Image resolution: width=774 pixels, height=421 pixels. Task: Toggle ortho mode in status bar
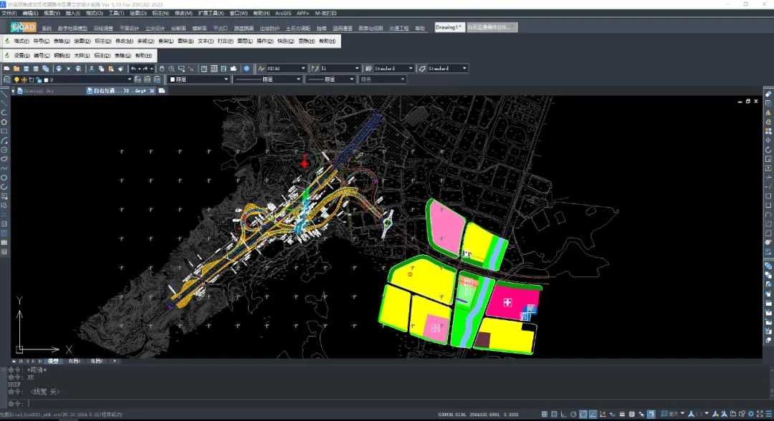pyautogui.click(x=564, y=414)
